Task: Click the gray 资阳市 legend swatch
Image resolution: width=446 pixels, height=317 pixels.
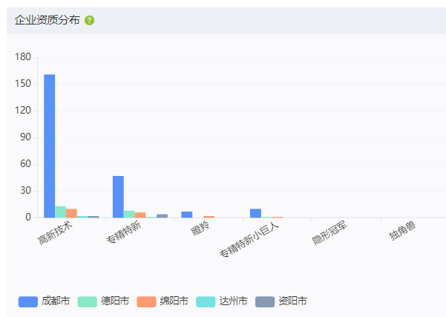Action: pyautogui.click(x=265, y=301)
